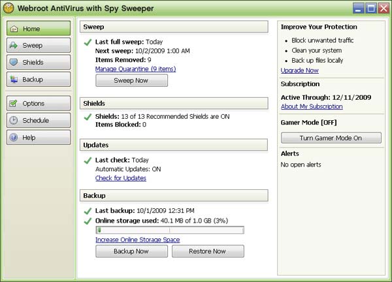This screenshot has height=282, width=392.
Task: Click the Check for Updates link
Action: (x=121, y=178)
